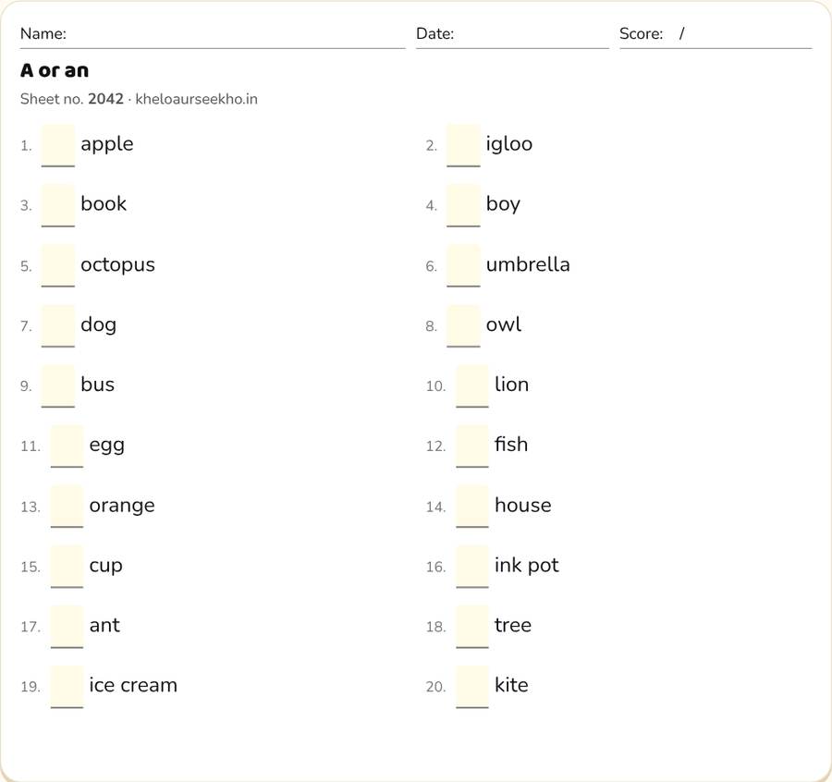Screen dimensions: 832x782
Task: Select the blank before ice cream
Action: pyautogui.click(x=67, y=687)
